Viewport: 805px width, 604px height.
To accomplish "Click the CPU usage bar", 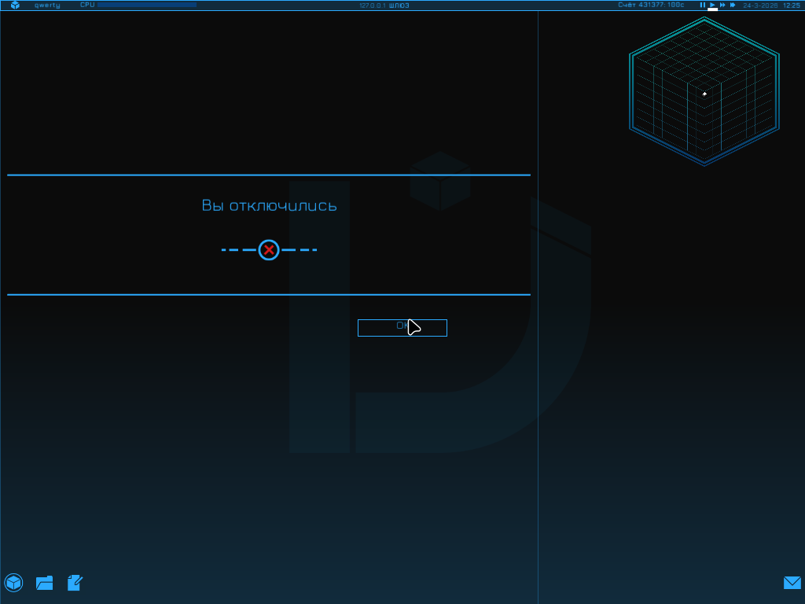I will click(x=146, y=5).
